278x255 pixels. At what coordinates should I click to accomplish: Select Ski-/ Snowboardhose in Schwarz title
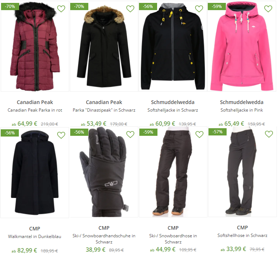(173, 239)
